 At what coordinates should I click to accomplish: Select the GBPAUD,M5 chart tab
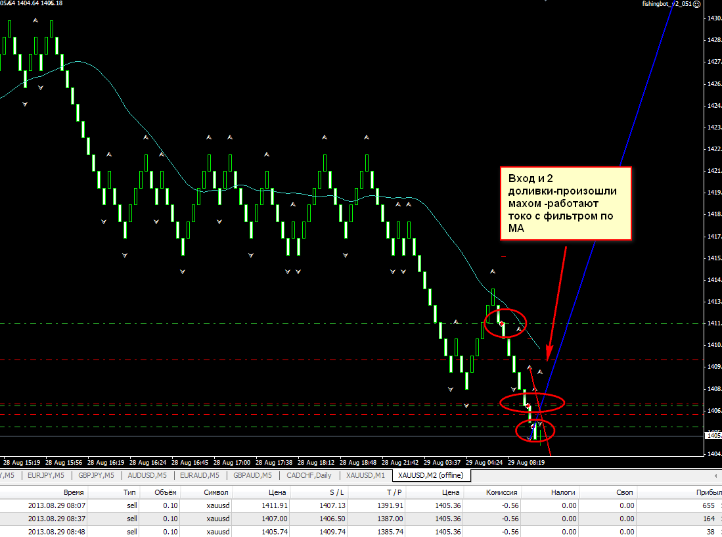pyautogui.click(x=252, y=475)
